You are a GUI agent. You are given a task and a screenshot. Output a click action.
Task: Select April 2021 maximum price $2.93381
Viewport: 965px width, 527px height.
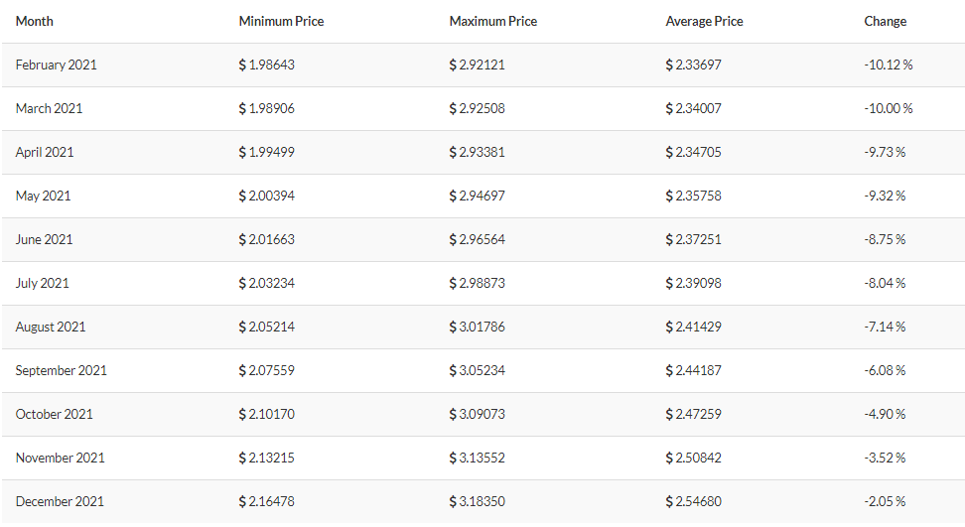[x=477, y=153]
